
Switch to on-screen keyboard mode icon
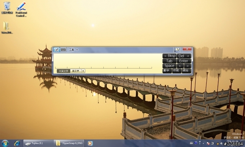tap(63, 50)
